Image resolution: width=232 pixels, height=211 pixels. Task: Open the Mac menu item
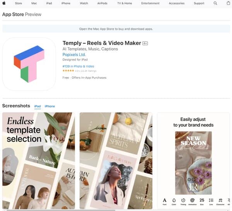click(x=34, y=3)
